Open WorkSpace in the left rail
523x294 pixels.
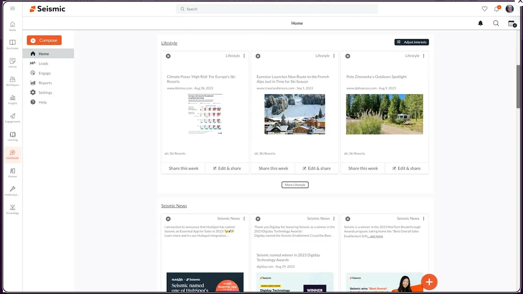coord(13,81)
